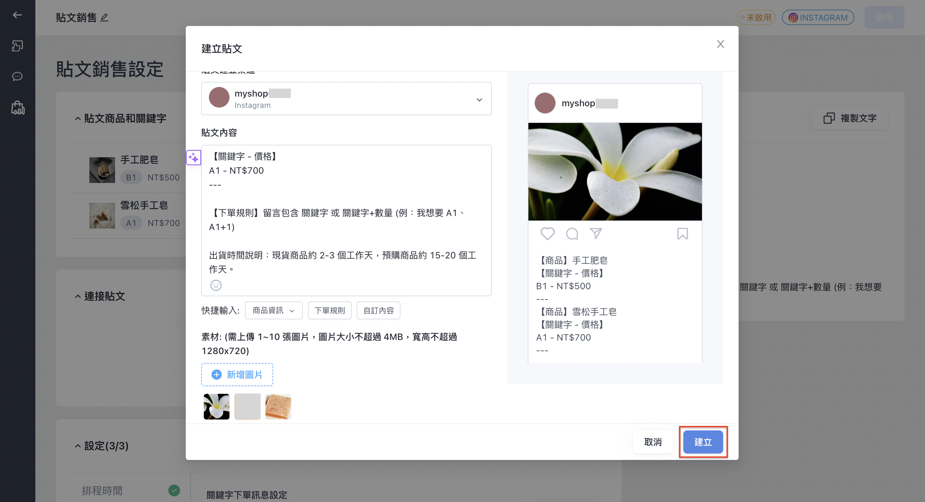Click the 關鍵字下單訊息設定 heading

247,495
